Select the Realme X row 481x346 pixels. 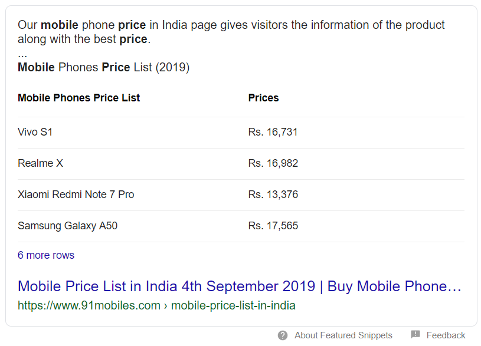pos(241,164)
